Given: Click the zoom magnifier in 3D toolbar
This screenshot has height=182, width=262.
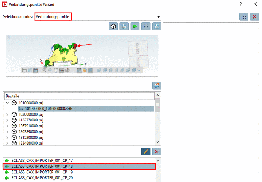Looking at the screenshot, I should click(x=44, y=70).
